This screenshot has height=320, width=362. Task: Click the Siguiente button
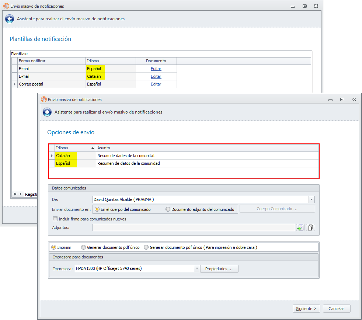coord(306,309)
